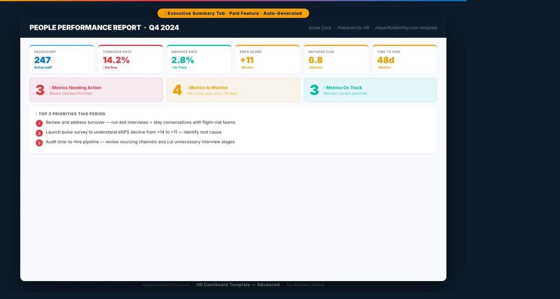Select the time-to-hire pipeline audit text
Image resolution: width=560 pixels, height=299 pixels.
pos(140,142)
